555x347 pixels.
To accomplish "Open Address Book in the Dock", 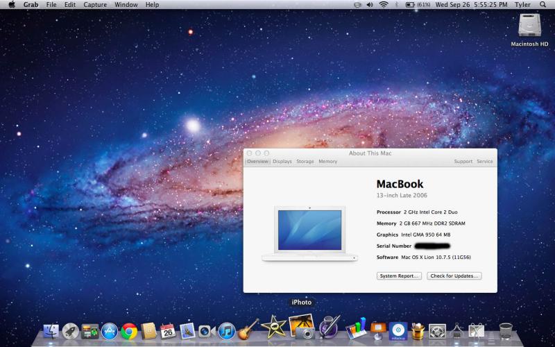I will coord(148,332).
